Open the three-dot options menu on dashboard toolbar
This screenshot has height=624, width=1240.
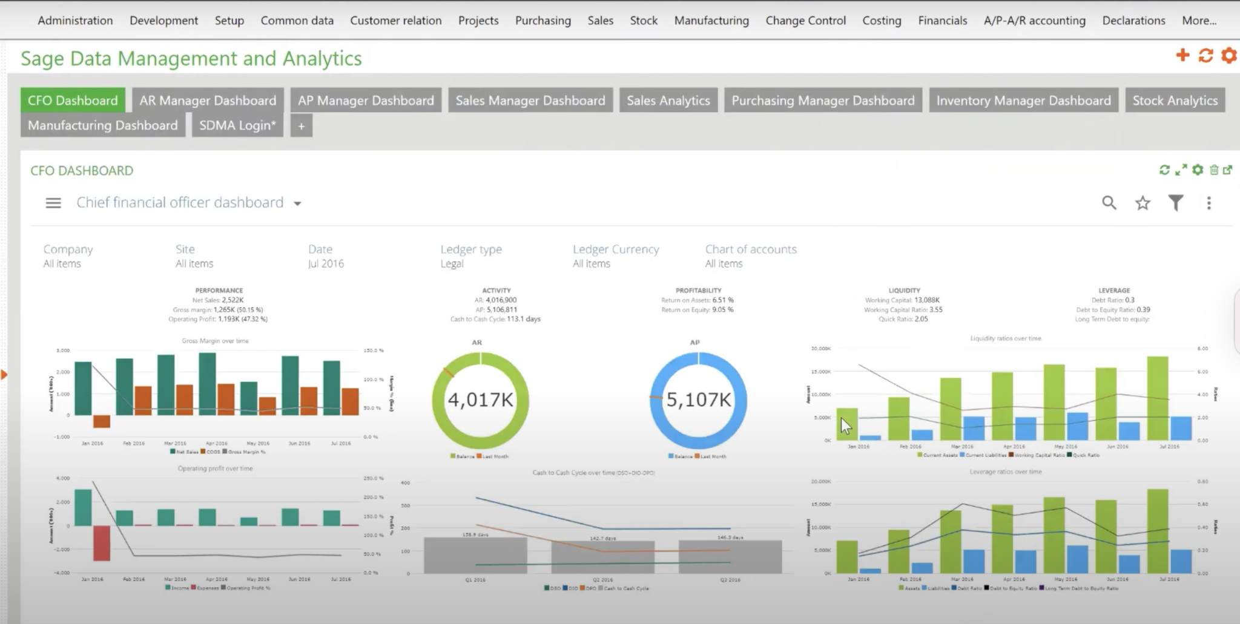click(1209, 203)
